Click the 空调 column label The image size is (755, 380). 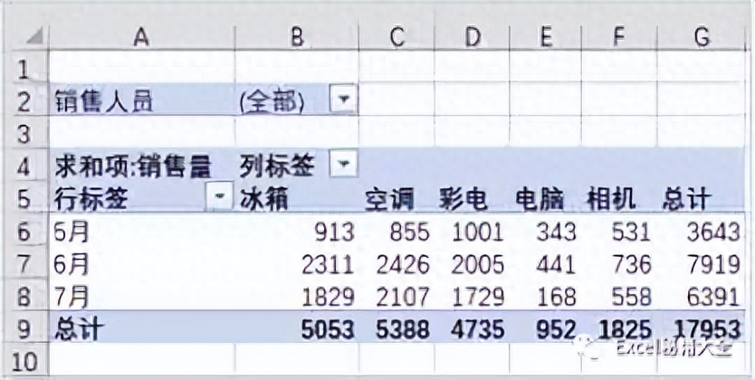[x=397, y=198]
